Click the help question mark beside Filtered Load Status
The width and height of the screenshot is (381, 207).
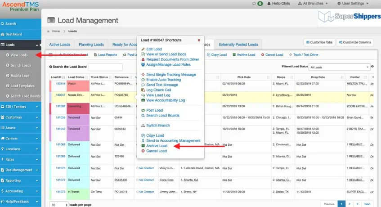pos(372,67)
